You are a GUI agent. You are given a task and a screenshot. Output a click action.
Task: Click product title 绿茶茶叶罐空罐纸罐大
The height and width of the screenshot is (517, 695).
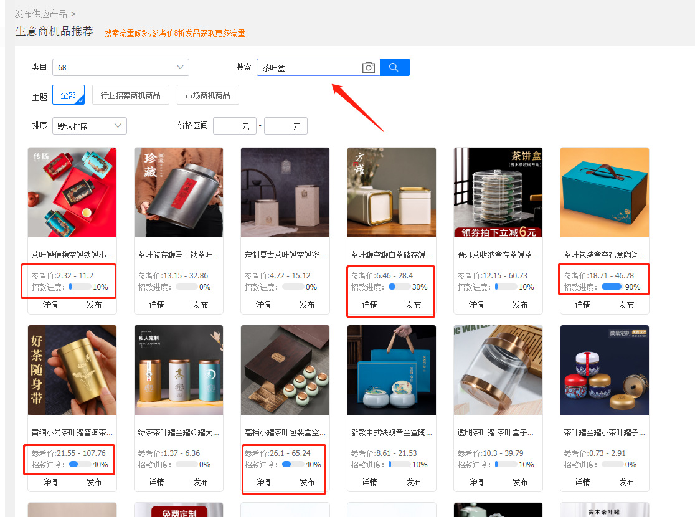click(178, 432)
